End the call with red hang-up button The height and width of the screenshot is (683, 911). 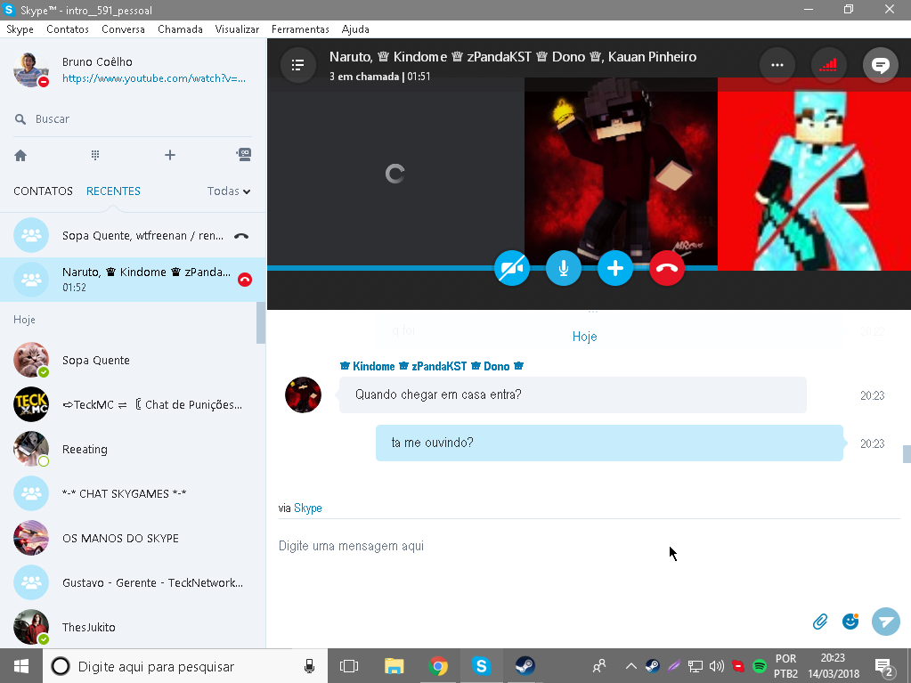point(667,268)
